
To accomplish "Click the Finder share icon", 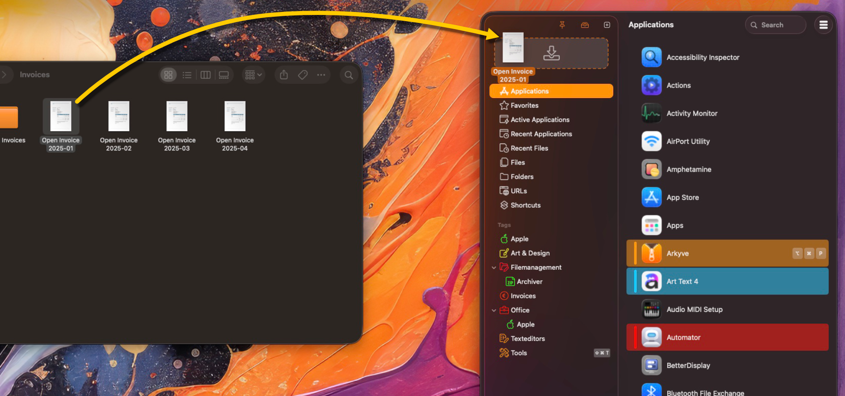I will pos(284,75).
